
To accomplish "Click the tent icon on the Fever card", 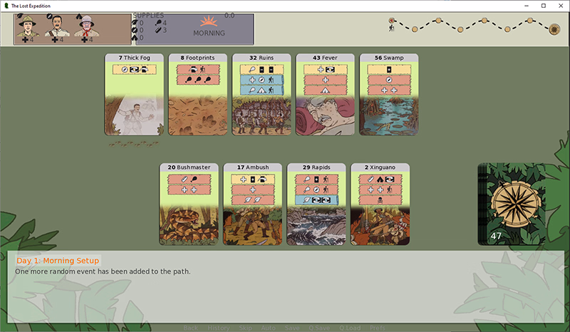I will point(326,90).
